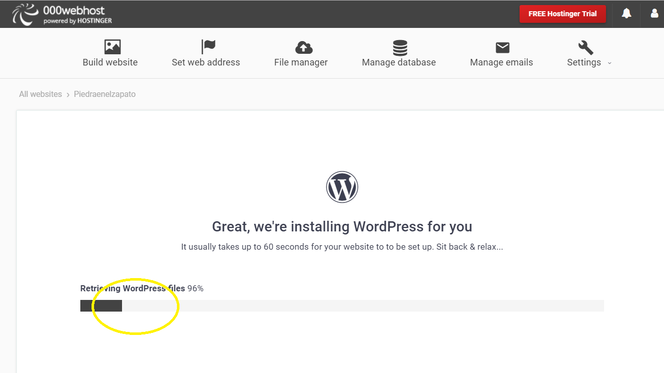Click the Manage emails label
This screenshot has height=373, width=664.
click(x=502, y=62)
